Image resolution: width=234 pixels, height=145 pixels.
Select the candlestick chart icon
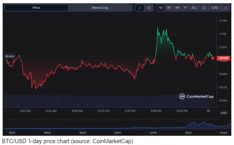click(x=149, y=8)
